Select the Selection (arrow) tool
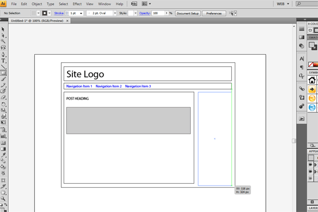The height and width of the screenshot is (212, 318). (x=3, y=29)
